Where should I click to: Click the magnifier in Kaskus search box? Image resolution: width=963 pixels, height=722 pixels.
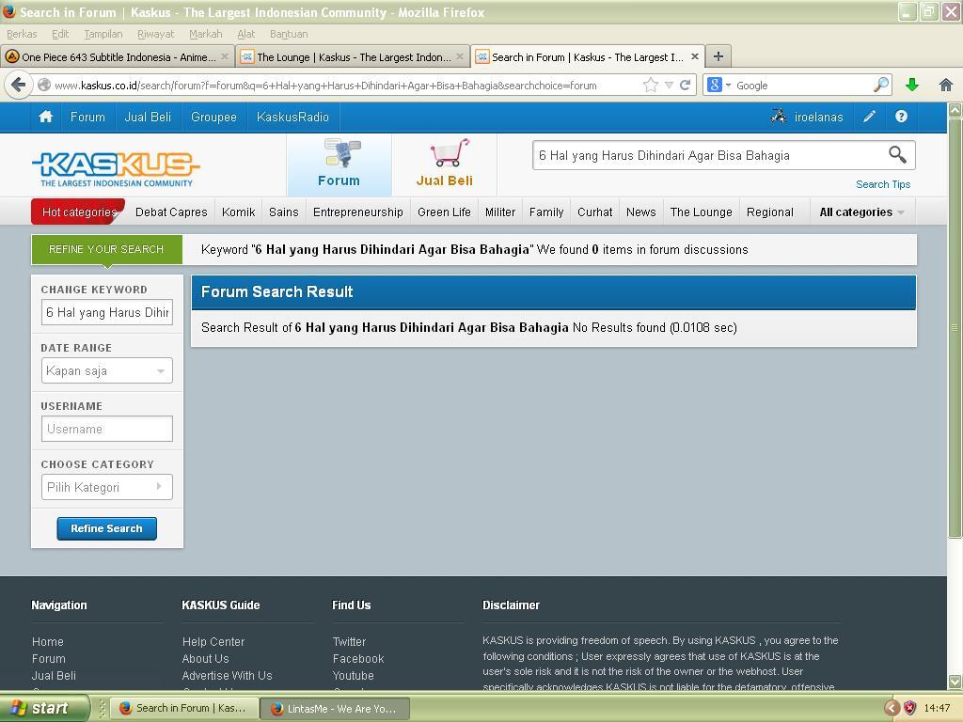pyautogui.click(x=897, y=155)
